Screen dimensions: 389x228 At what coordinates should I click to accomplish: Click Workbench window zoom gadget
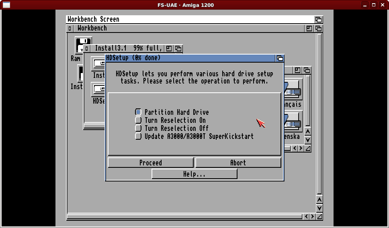pyautogui.click(x=309, y=28)
